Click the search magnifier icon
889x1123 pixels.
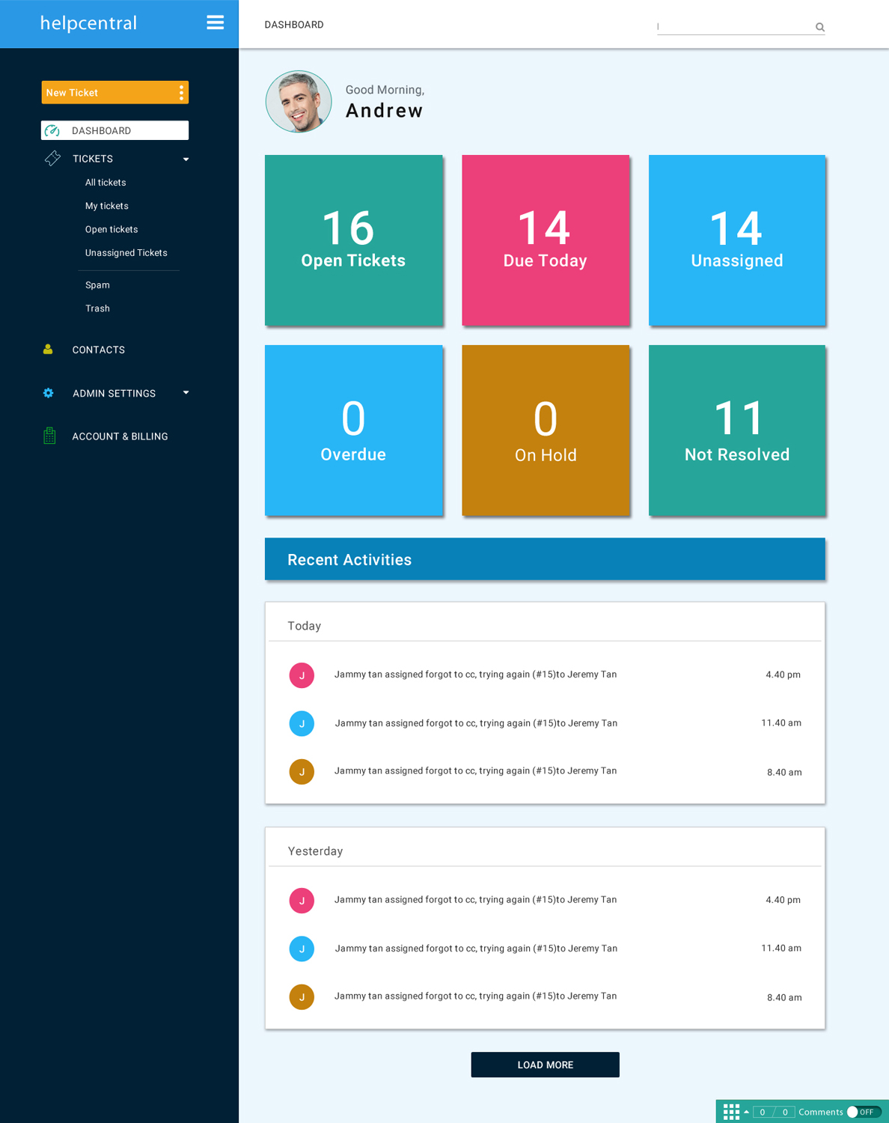[x=820, y=27]
